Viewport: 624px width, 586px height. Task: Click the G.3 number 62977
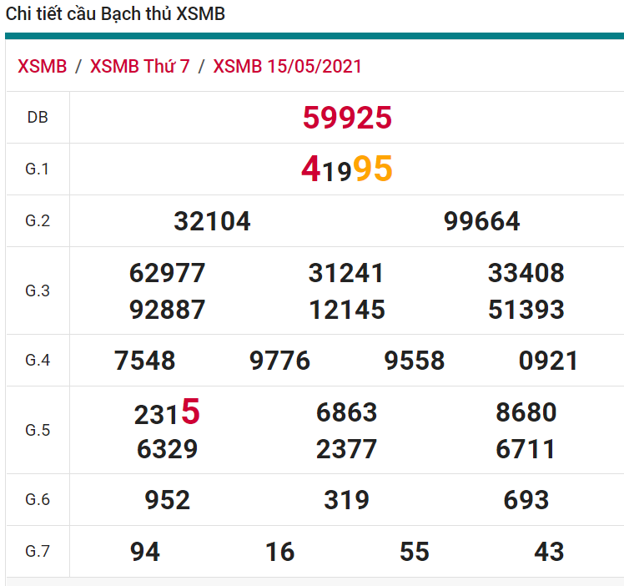pos(167,273)
